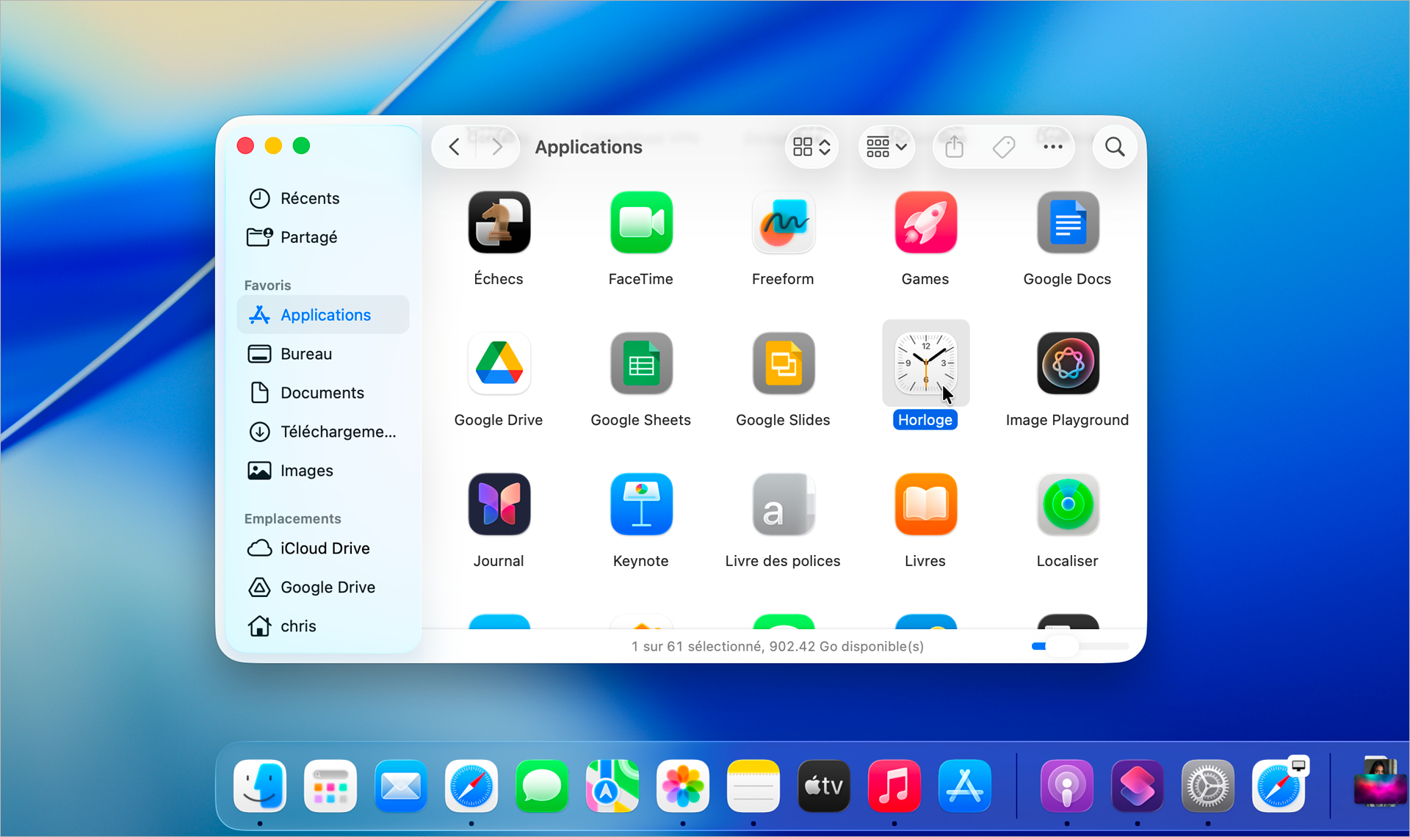Open Podcasts from the Dock
Screen dimensions: 1410x837
(1067, 786)
